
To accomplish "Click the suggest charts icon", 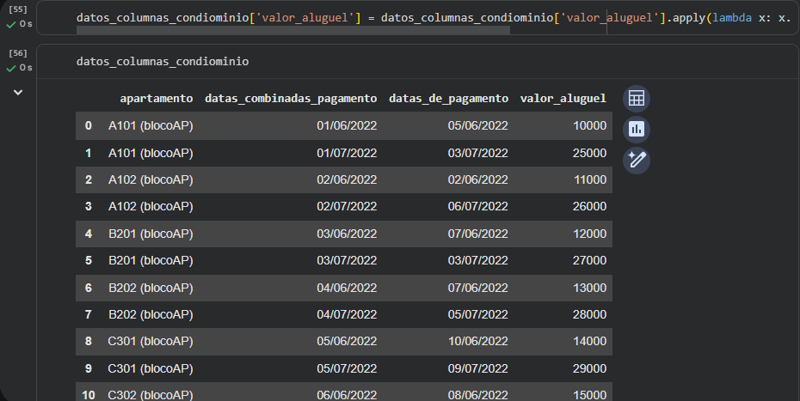I will 636,129.
